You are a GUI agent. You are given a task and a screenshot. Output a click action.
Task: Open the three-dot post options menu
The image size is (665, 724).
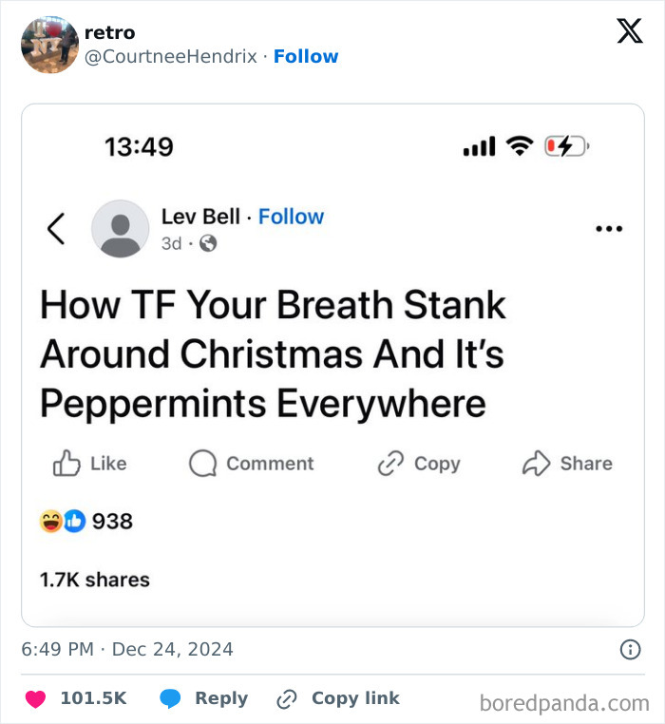point(608,229)
